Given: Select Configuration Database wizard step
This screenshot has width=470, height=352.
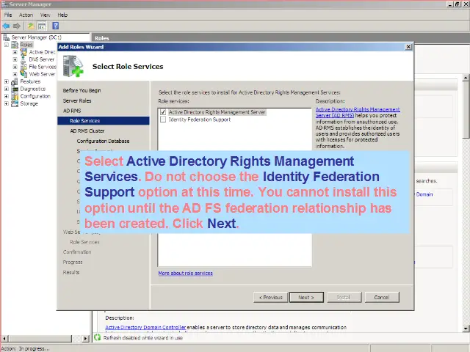Looking at the screenshot, I should coord(103,141).
